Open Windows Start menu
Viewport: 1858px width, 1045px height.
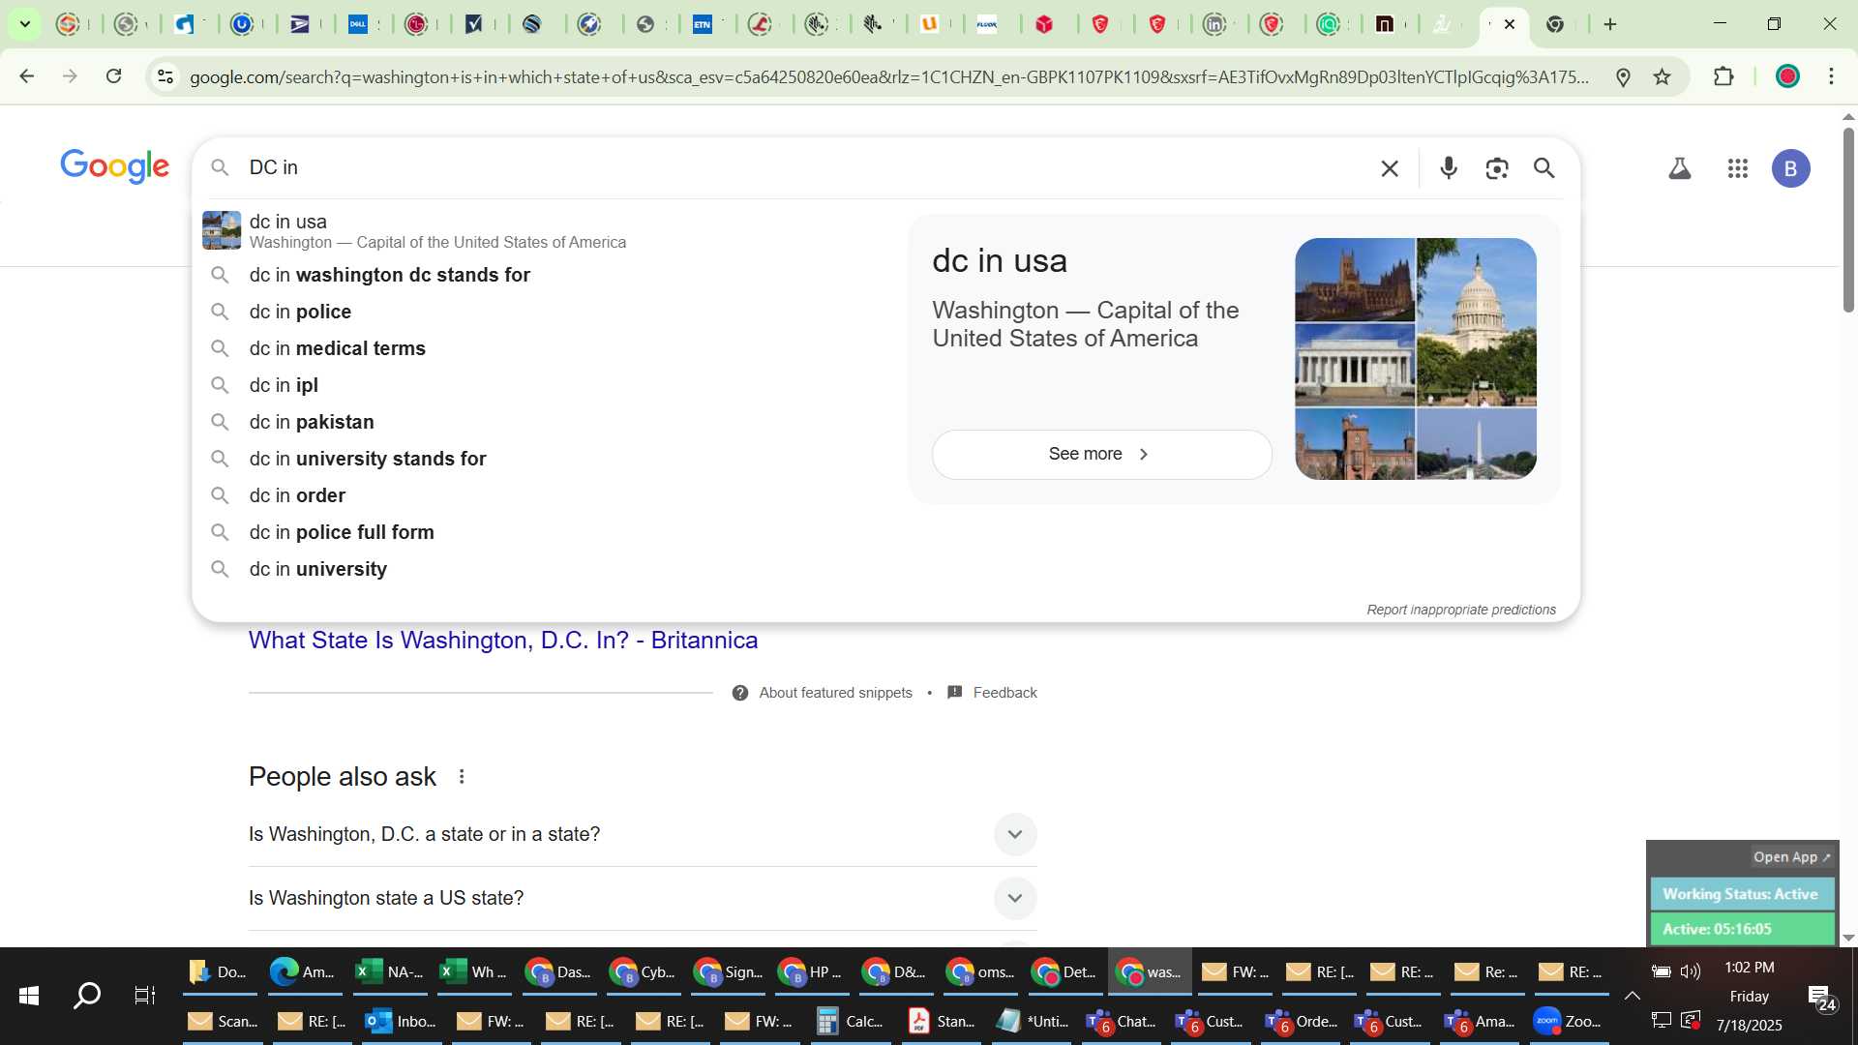[x=29, y=996]
